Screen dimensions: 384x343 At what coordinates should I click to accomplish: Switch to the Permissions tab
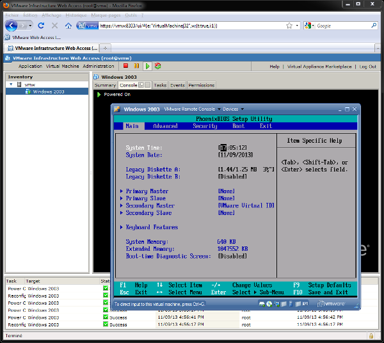pos(202,85)
